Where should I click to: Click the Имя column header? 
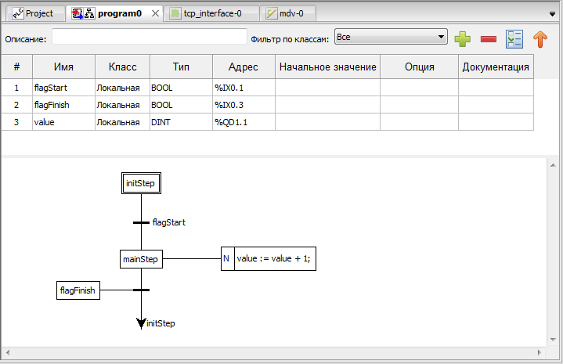(x=63, y=67)
